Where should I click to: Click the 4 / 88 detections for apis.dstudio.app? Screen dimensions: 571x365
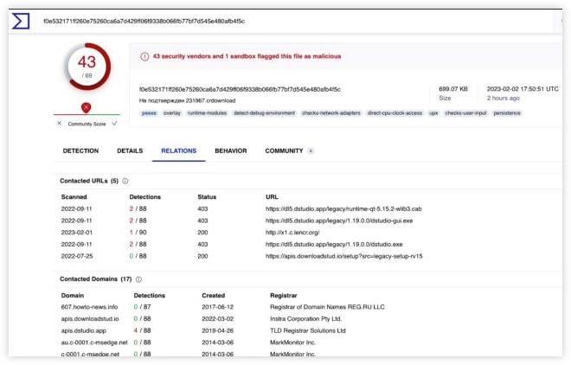click(142, 330)
